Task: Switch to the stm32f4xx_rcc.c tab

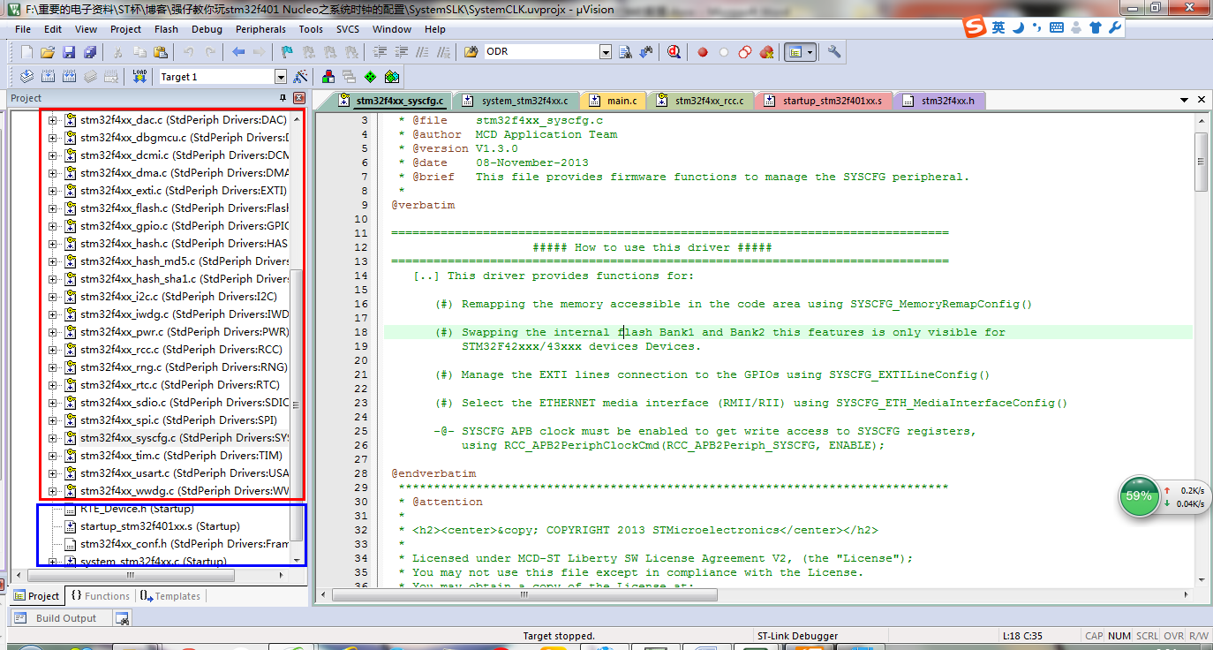Action: click(700, 101)
